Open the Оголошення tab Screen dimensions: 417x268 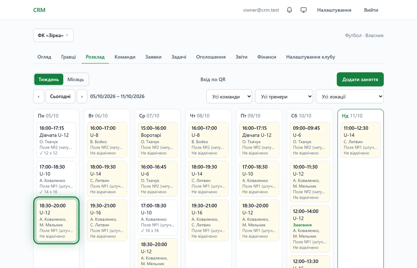pyautogui.click(x=211, y=57)
